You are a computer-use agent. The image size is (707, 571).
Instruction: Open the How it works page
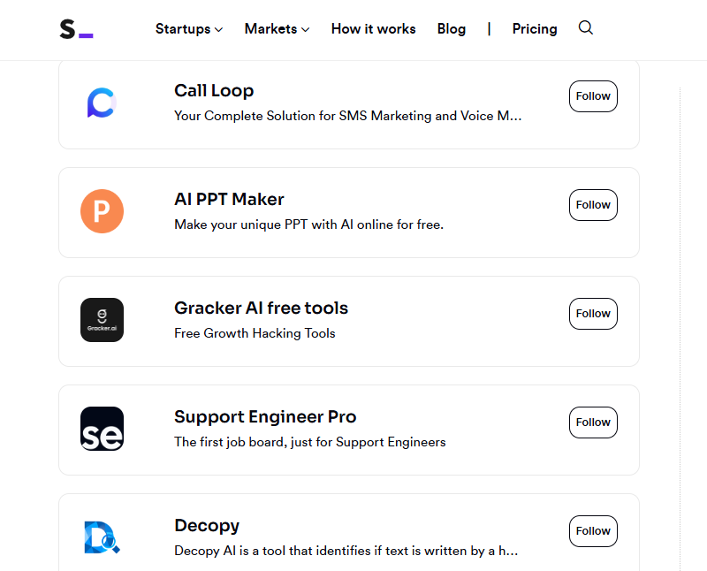373,29
